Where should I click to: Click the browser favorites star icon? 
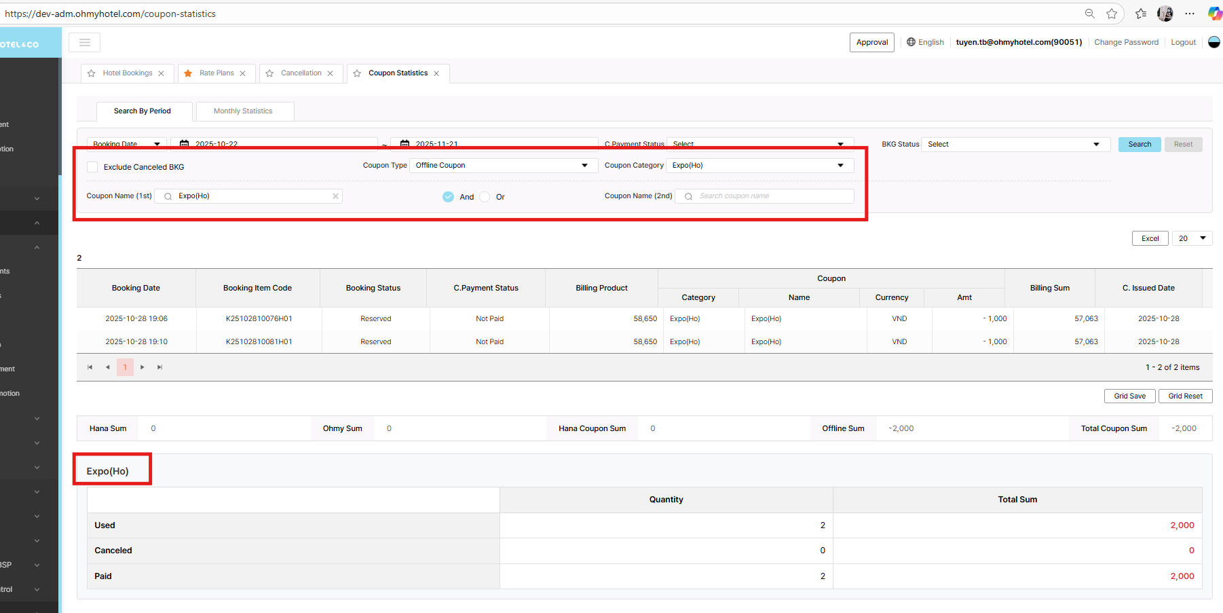pos(1112,14)
